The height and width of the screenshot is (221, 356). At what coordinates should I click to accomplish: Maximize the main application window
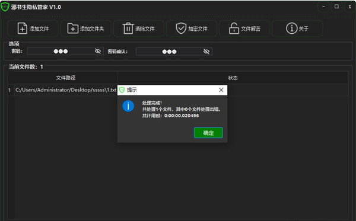[336, 7]
